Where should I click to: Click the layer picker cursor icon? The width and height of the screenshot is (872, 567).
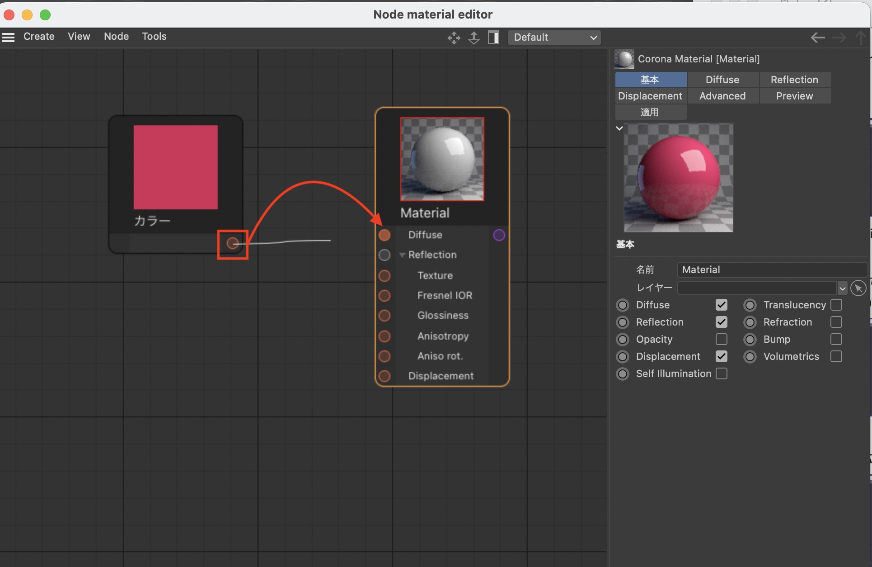point(858,288)
